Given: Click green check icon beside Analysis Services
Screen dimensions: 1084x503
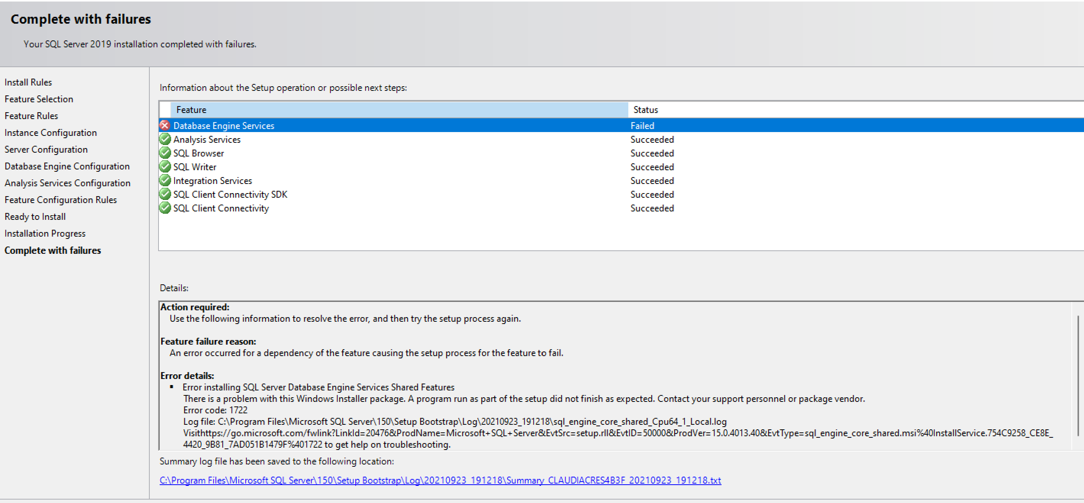Looking at the screenshot, I should tap(165, 139).
